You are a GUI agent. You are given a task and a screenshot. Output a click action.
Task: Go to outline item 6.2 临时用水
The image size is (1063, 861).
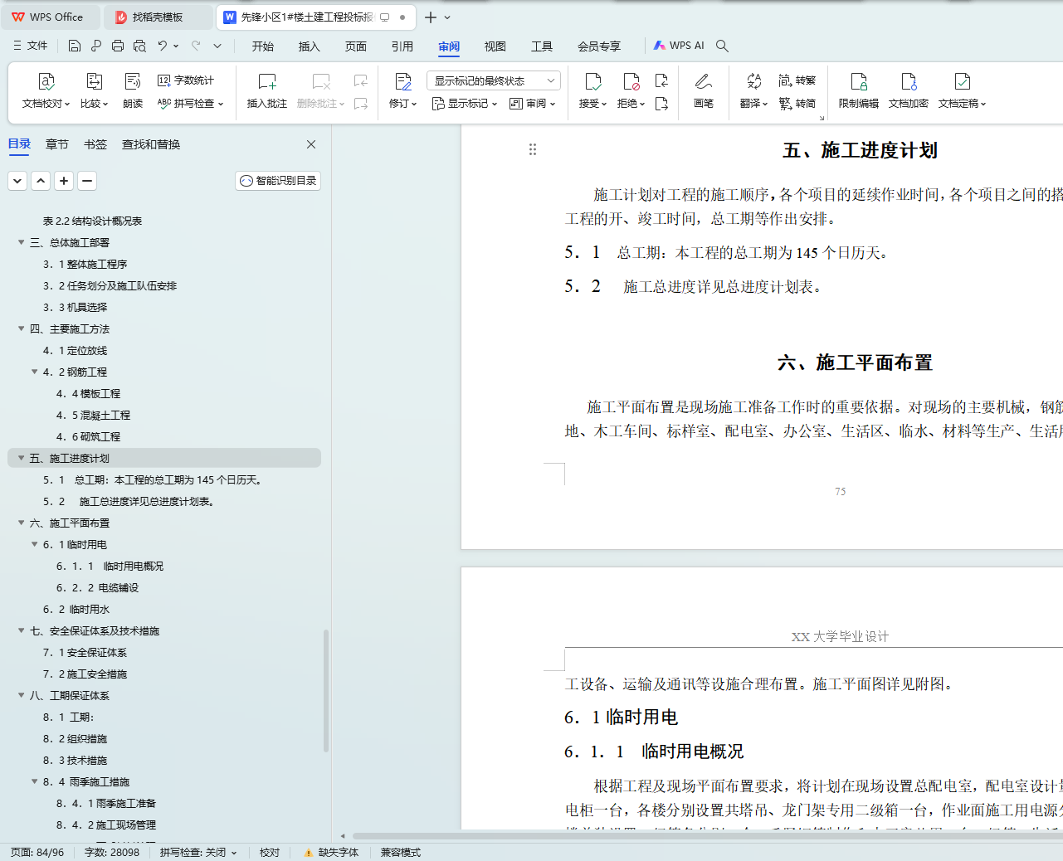[x=76, y=609]
